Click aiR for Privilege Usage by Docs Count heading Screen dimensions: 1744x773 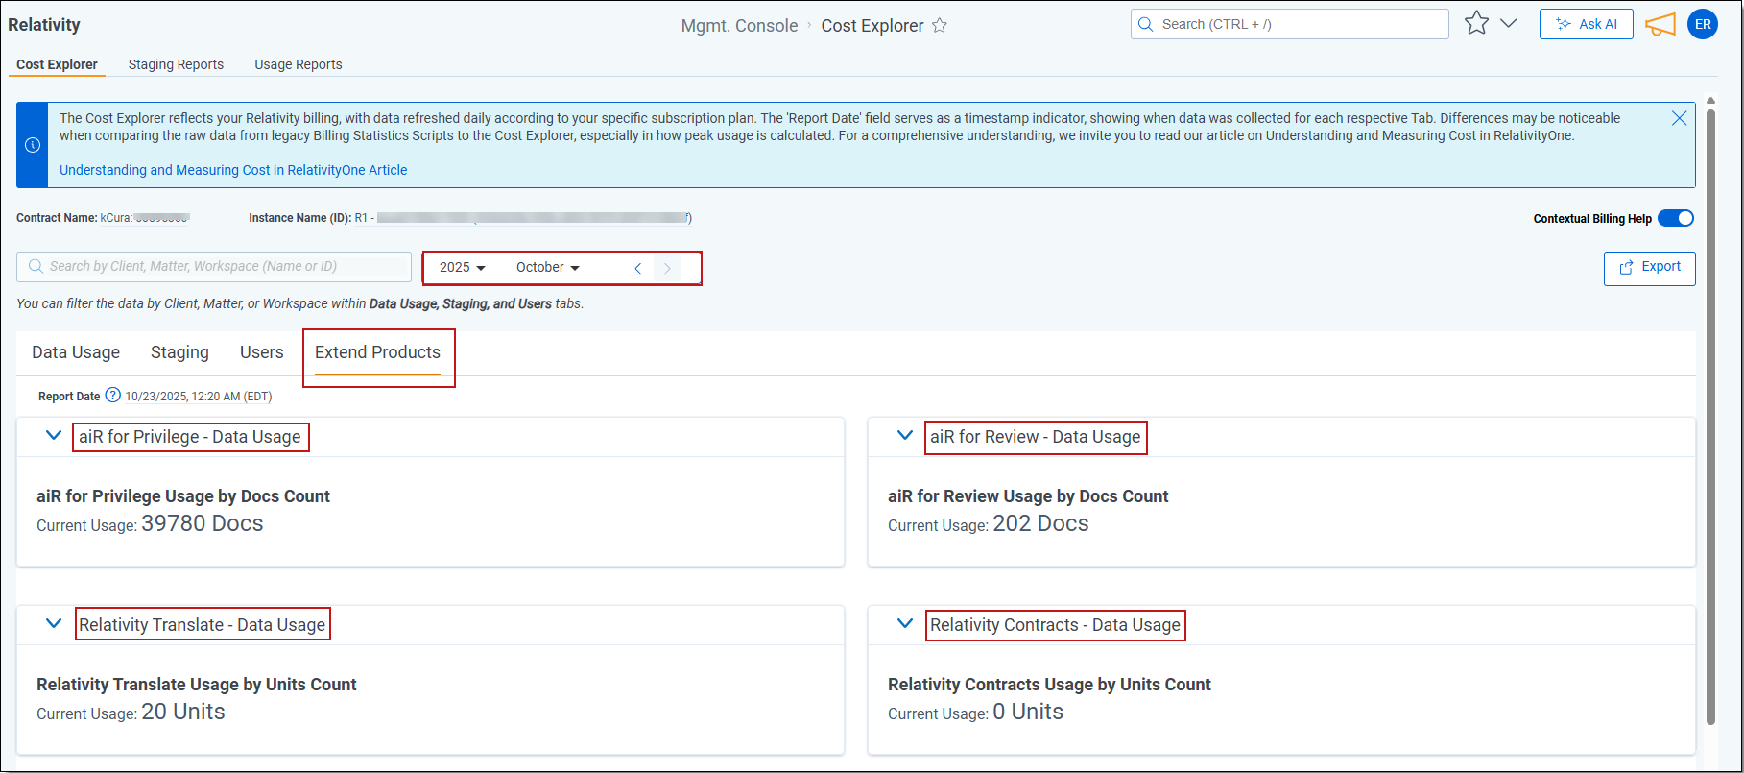[183, 496]
